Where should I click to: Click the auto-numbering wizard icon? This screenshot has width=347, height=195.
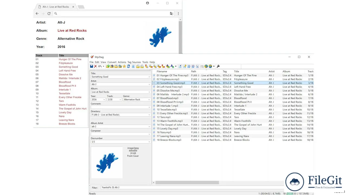[197, 66]
